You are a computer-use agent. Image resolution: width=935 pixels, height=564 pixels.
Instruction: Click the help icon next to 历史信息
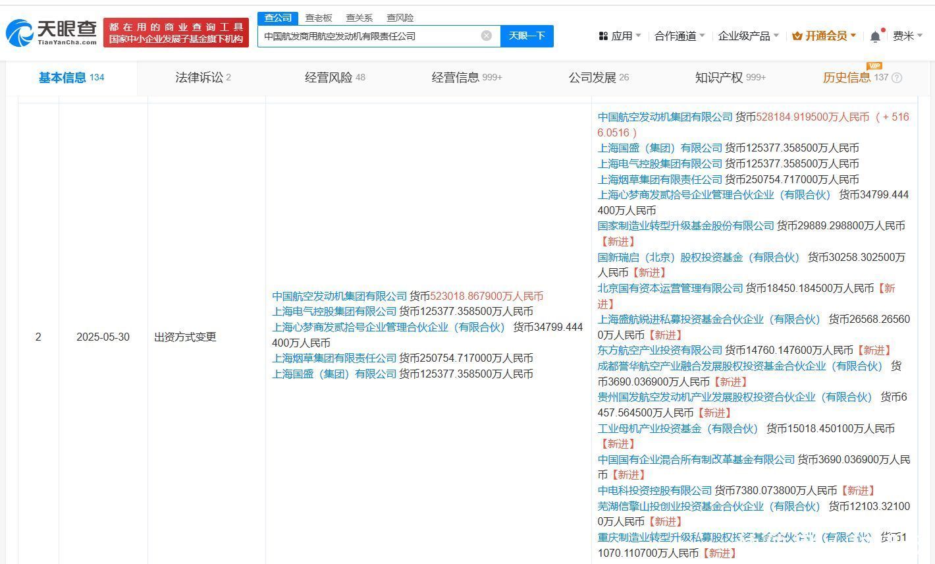(897, 78)
